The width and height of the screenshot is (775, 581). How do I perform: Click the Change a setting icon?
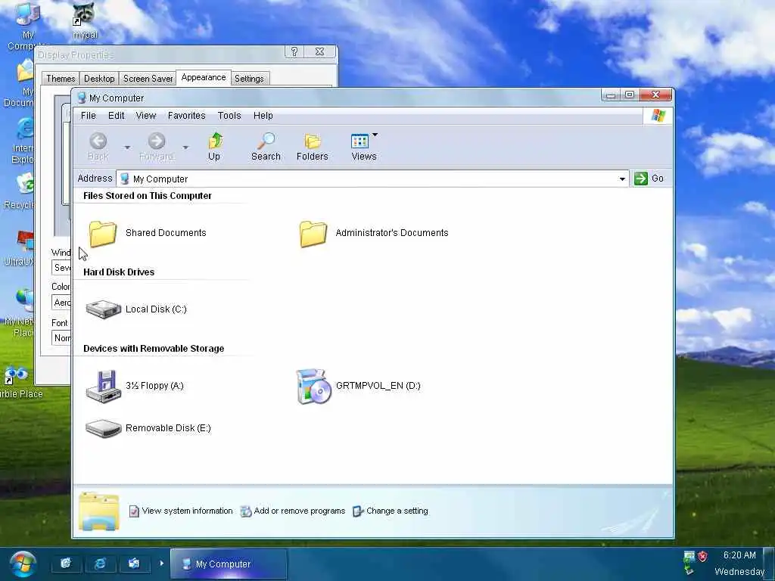point(358,511)
